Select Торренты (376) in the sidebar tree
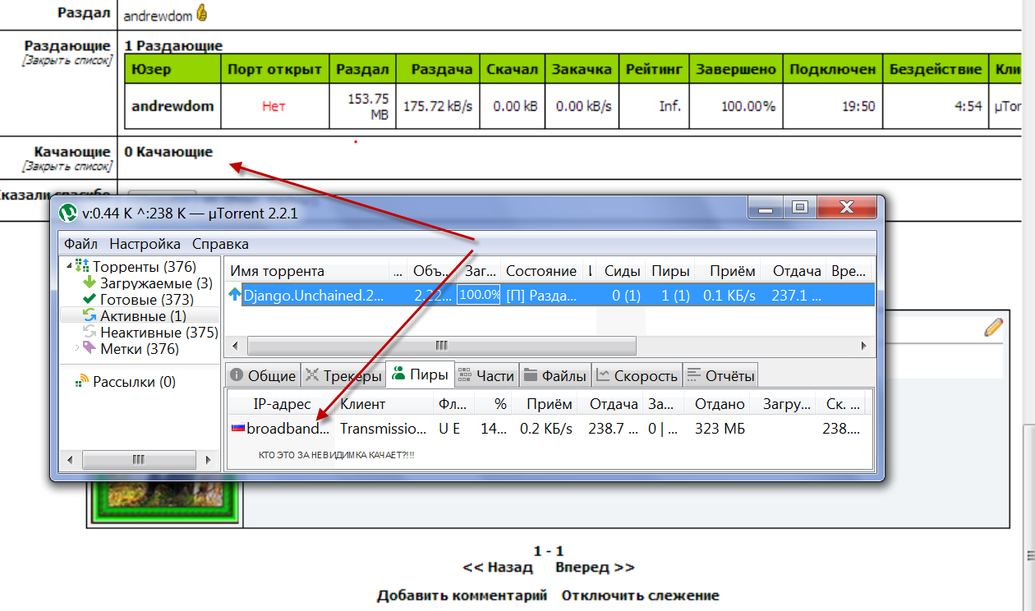 pyautogui.click(x=145, y=266)
